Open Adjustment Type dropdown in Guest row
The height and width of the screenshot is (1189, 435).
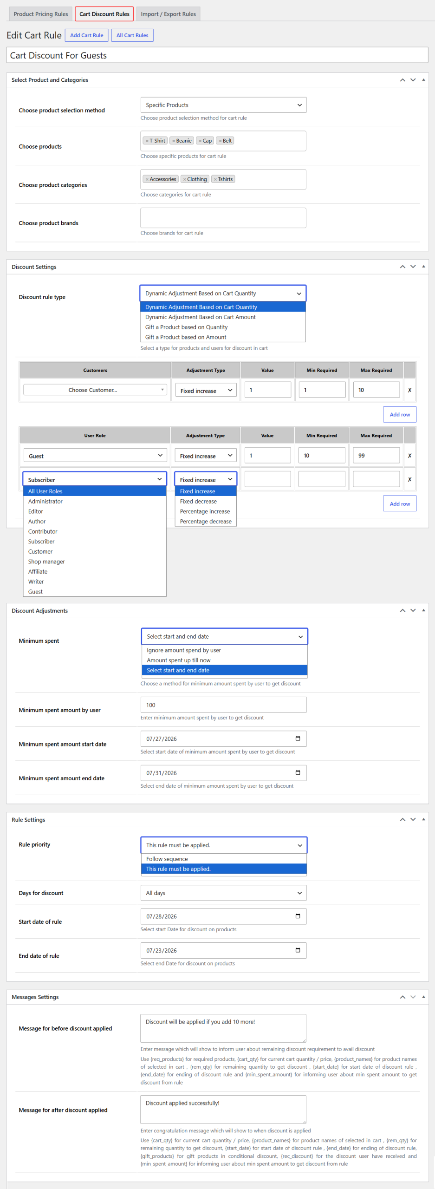[x=206, y=456]
